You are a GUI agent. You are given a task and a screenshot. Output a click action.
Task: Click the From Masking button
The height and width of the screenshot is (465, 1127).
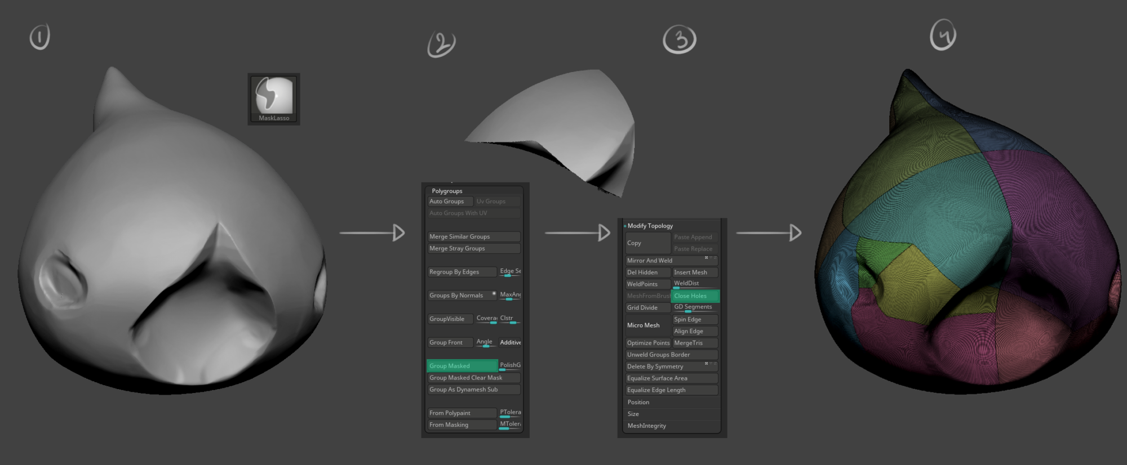(x=462, y=425)
